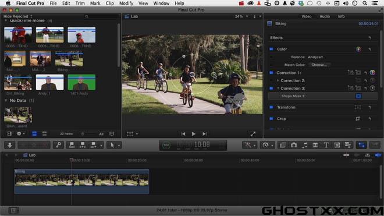Switch browser to list view
The height and width of the screenshot is (216, 384).
coord(44,134)
